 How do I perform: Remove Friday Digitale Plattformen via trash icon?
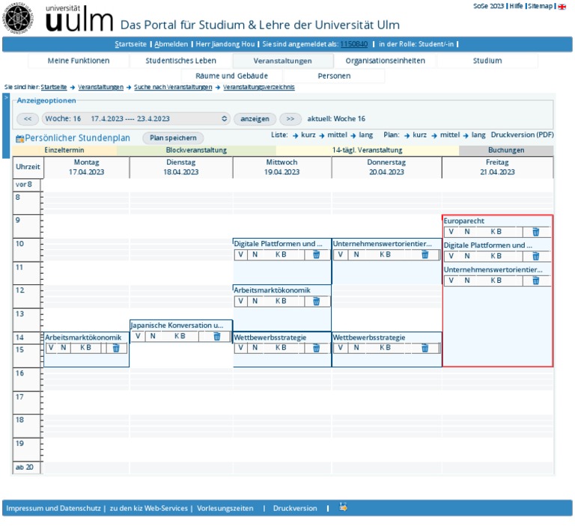(x=535, y=256)
